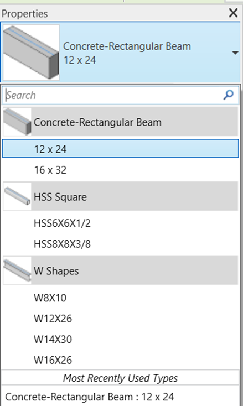The width and height of the screenshot is (243, 406).
Task: Click the Concrete-Rectangular Beam family thumbnail icon
Action: tap(17, 122)
